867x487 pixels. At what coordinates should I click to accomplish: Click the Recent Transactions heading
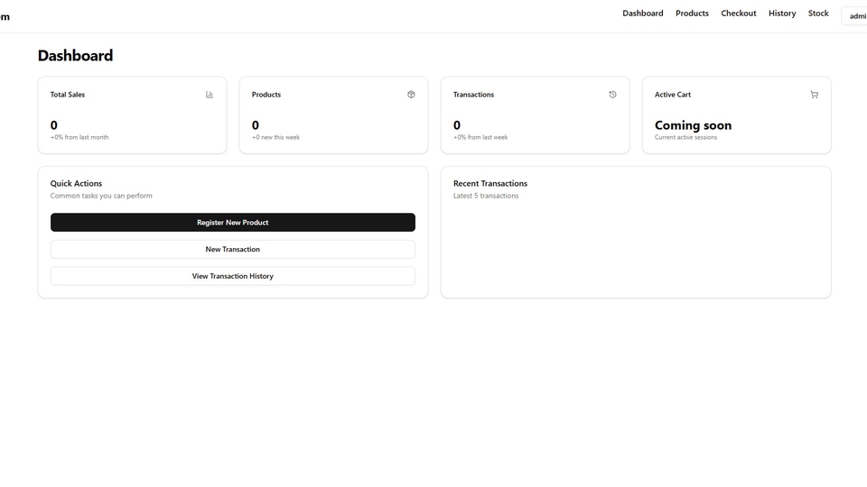[489, 184]
